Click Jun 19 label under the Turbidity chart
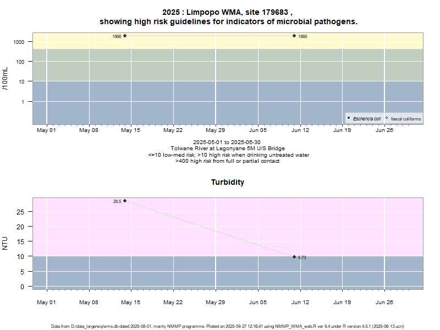Image resolution: width=440 pixels, height=330 pixels. pyautogui.click(x=342, y=302)
